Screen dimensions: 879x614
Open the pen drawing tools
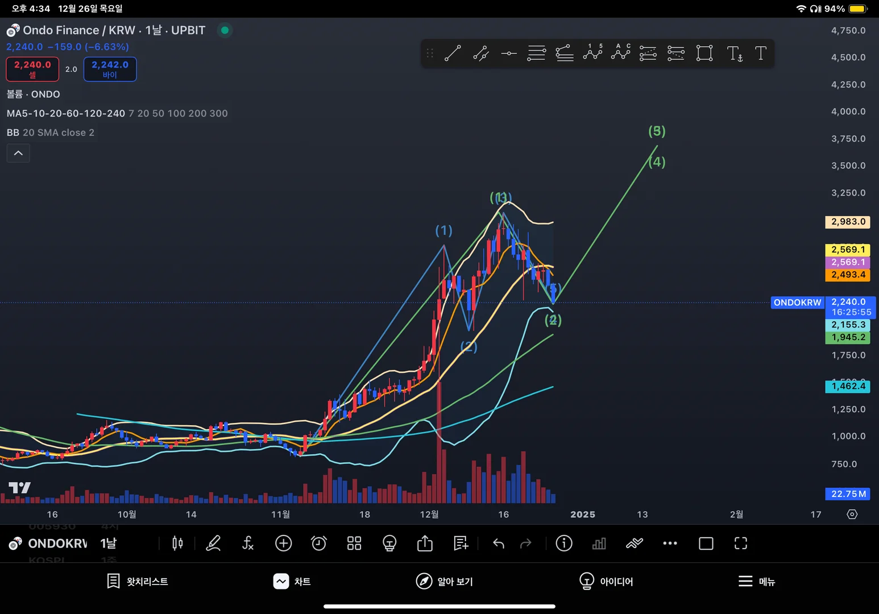point(213,544)
